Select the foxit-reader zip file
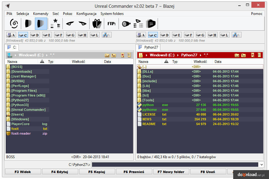 click(27, 133)
